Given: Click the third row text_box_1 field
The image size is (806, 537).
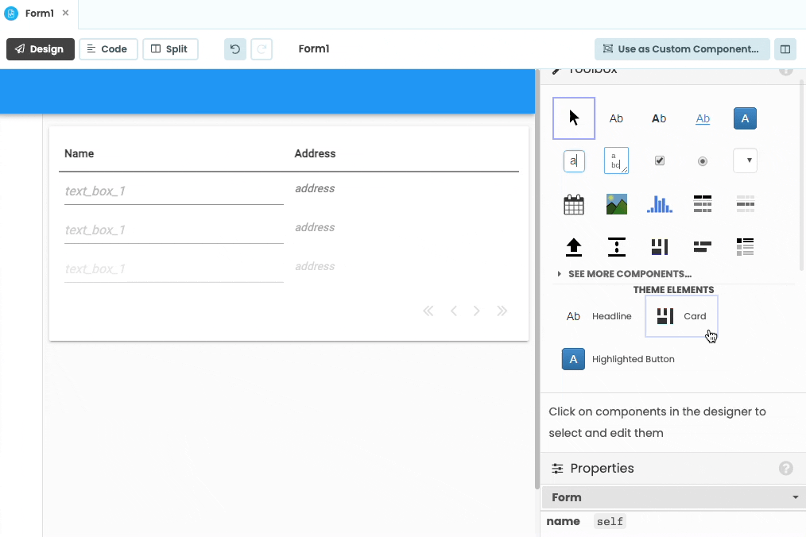Looking at the screenshot, I should (174, 269).
